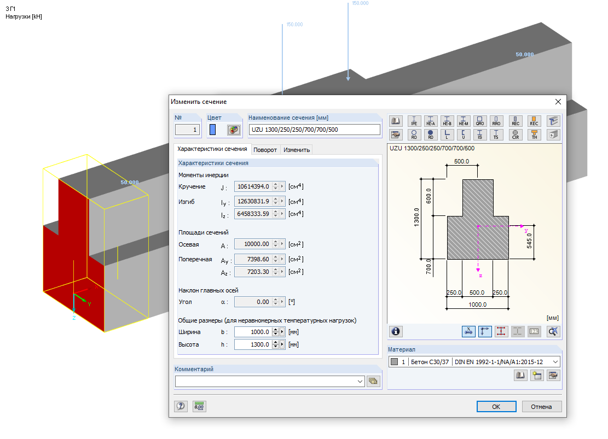Open the arrow menu beside Iz value
The height and width of the screenshot is (439, 608).
(x=282, y=214)
